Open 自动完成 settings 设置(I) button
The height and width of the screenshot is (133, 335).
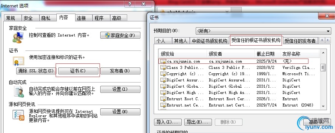point(120,89)
